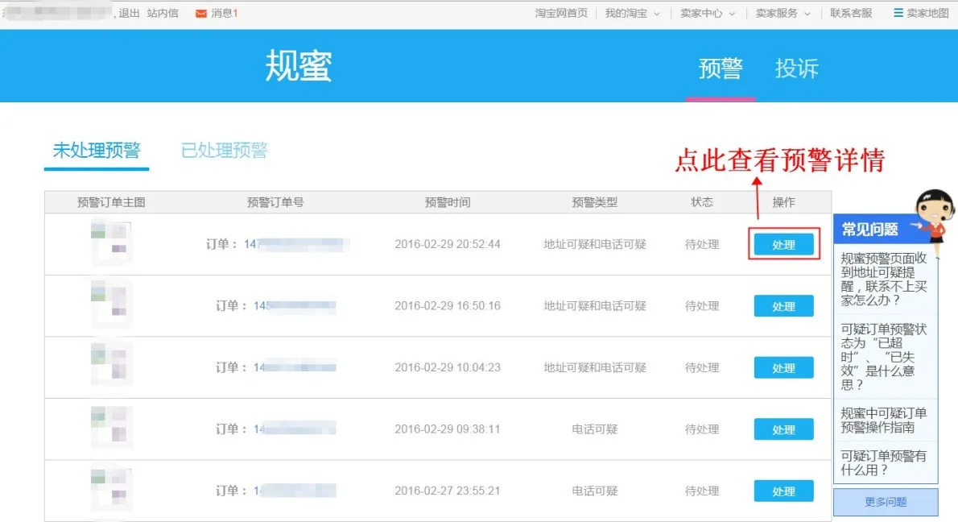Select the 未处理预警 tab
The width and height of the screenshot is (958, 522).
tap(97, 151)
